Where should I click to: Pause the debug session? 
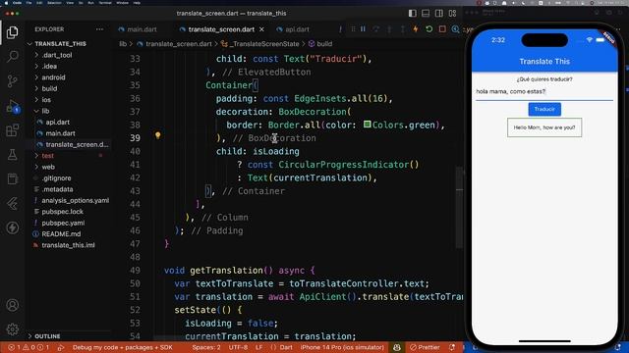tap(363, 29)
